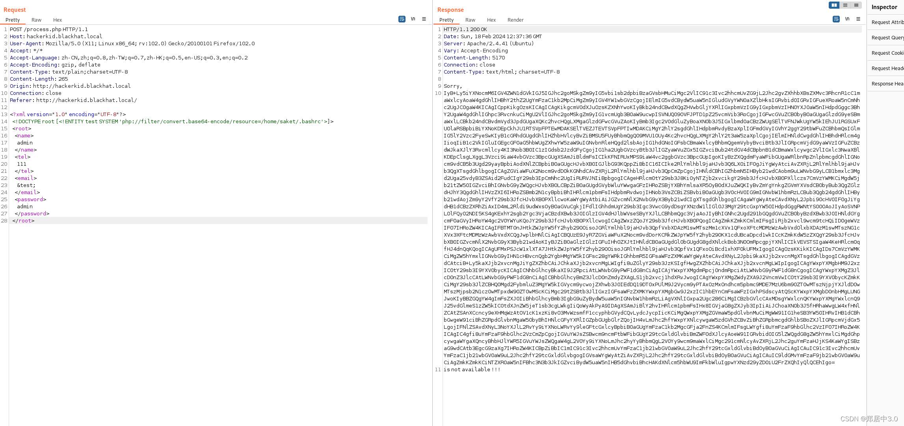Viewport: 904px width, 426px height.
Task: Click the admin value under name tag
Action: (25, 143)
